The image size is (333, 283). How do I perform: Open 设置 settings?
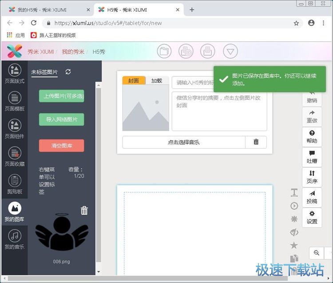312,217
